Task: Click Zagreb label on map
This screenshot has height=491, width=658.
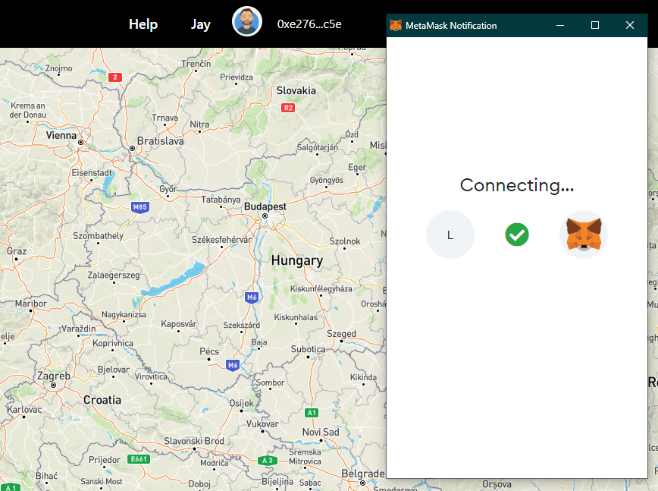Action: click(53, 376)
